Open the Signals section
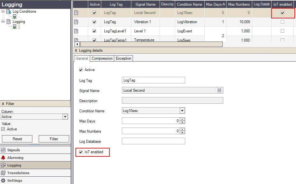This screenshot has height=184, width=296. (x=36, y=150)
